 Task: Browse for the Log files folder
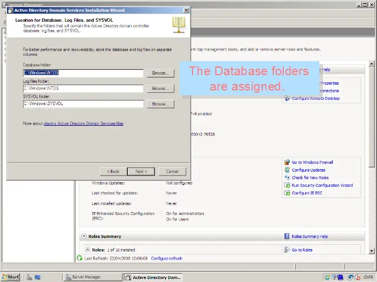click(x=160, y=89)
